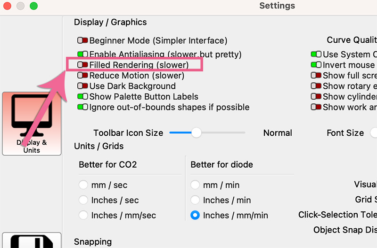Screen dimensions: 377x248
Task: Click the Toolbar Icon Size slider handle
Action: coord(196,133)
